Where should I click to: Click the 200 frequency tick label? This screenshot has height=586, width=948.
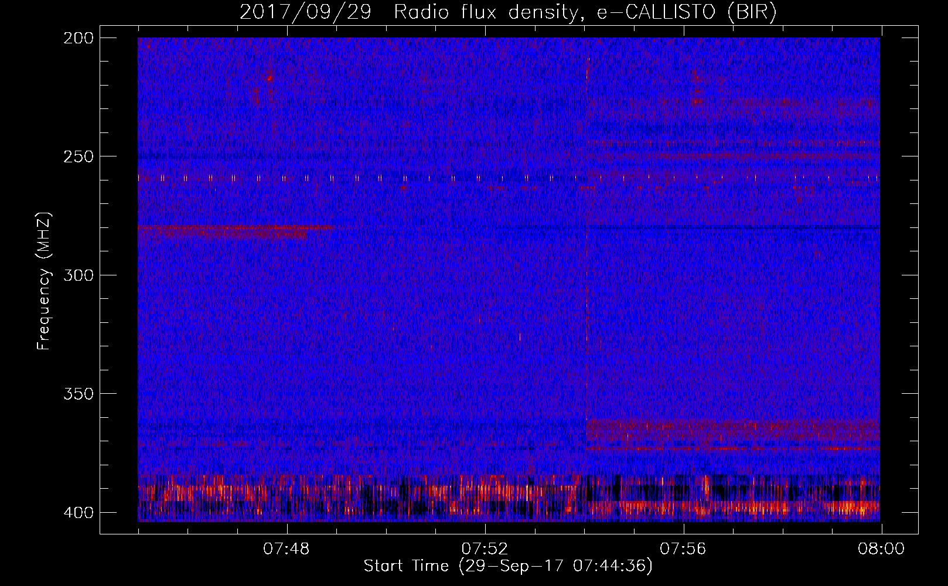78,38
